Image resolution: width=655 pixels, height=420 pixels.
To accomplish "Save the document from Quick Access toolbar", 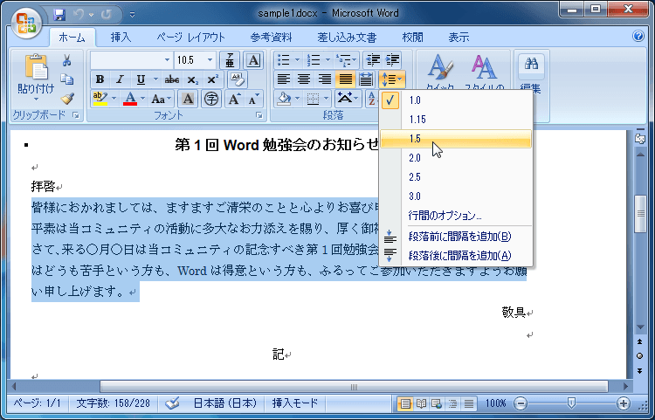I will 59,15.
